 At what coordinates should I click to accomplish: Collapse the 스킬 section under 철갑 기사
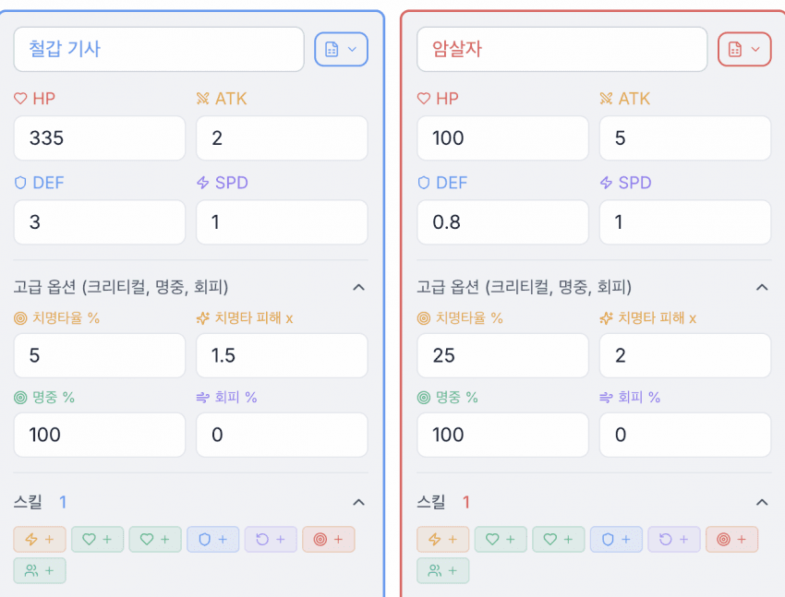point(358,502)
